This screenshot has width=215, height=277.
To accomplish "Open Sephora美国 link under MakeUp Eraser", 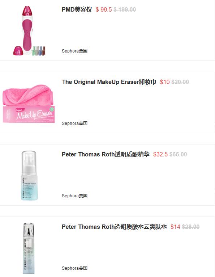I will tap(74, 123).
